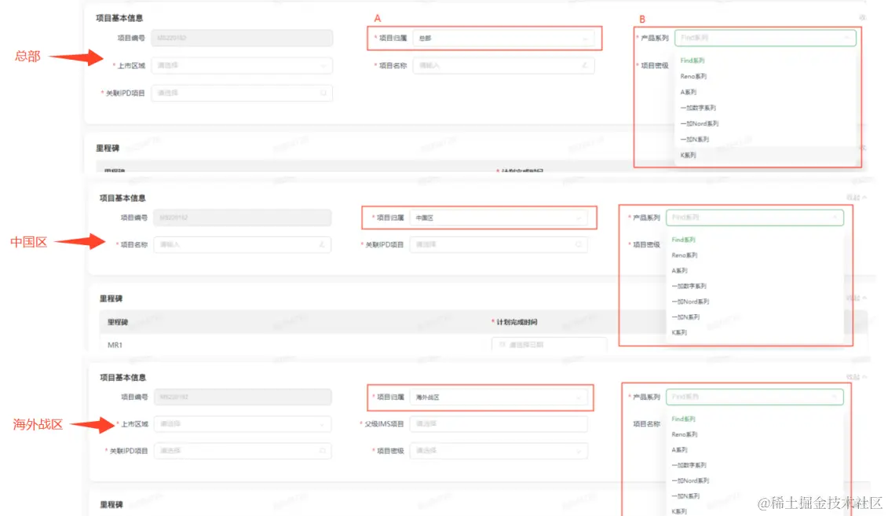Click the disabled 项目编号 field in 总部 form
This screenshot has height=516, width=888.
(242, 38)
